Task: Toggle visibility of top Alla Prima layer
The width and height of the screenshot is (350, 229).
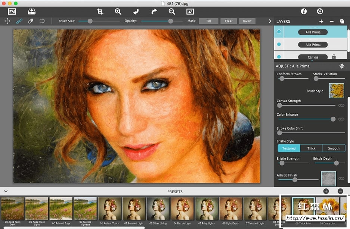Action: pyautogui.click(x=279, y=32)
